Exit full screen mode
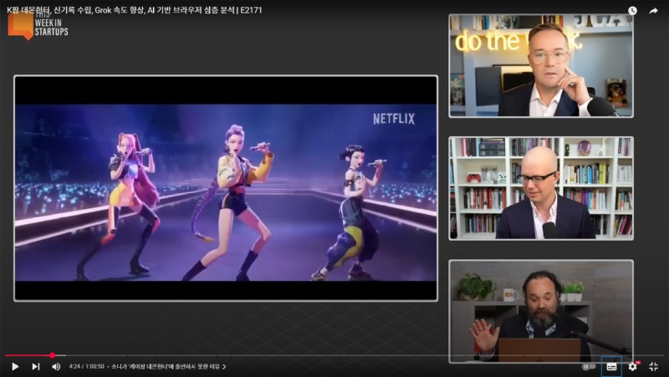 [x=653, y=366]
